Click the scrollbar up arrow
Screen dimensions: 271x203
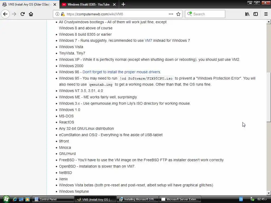(269, 22)
